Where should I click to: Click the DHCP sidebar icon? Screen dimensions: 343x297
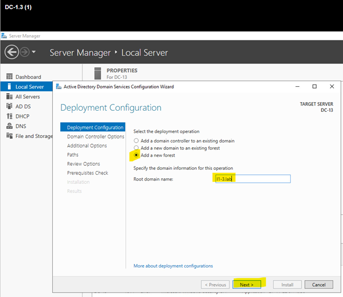[10, 116]
